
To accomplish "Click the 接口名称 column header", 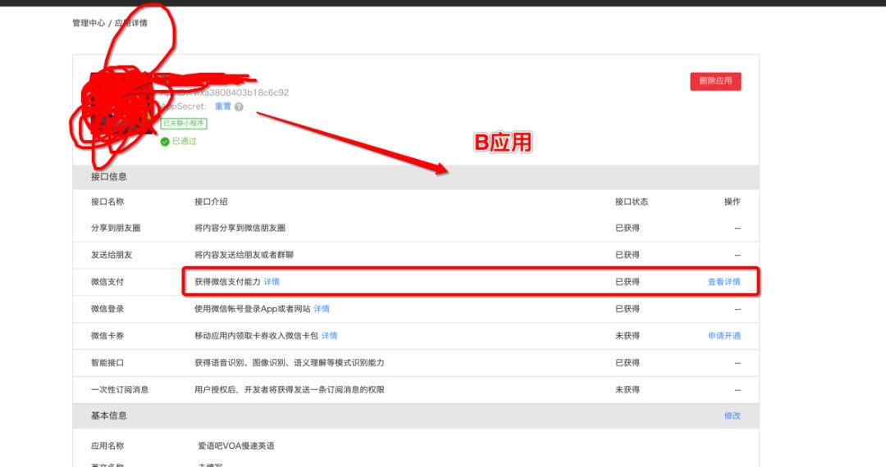I will (107, 202).
